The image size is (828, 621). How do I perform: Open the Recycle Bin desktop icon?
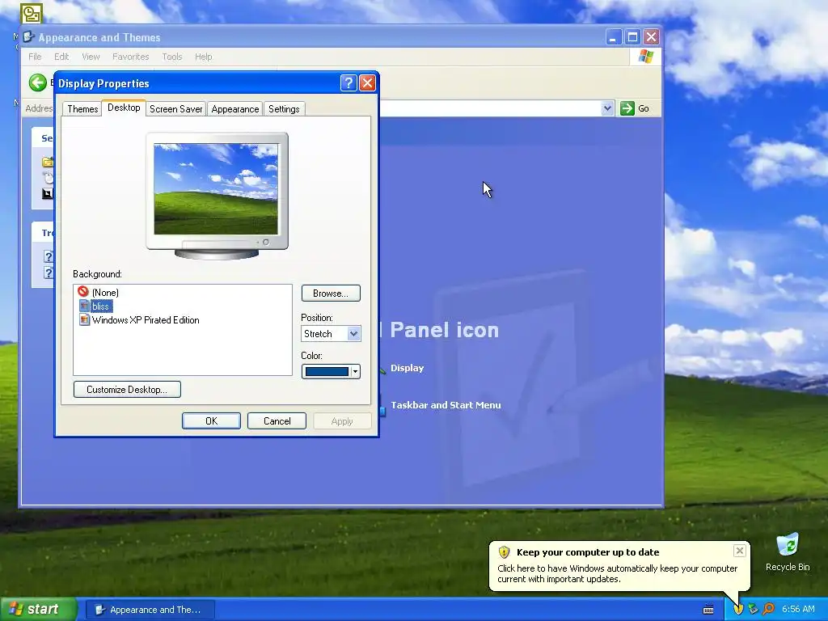pos(788,552)
